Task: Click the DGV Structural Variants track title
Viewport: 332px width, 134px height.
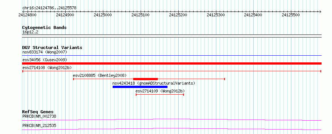Action: pyautogui.click(x=52, y=48)
